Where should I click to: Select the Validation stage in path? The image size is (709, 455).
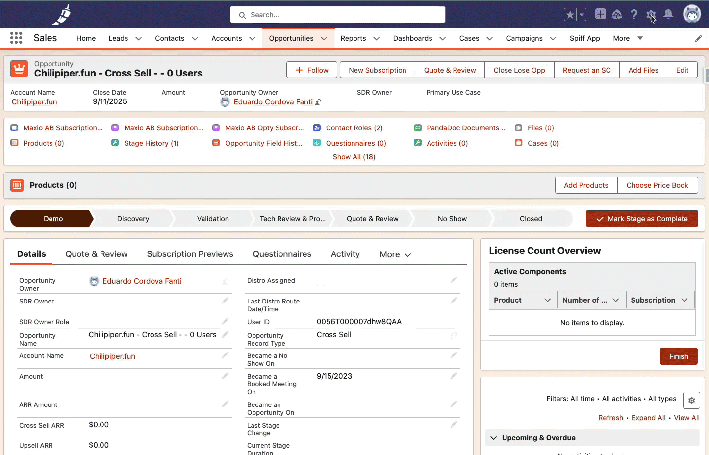[x=213, y=219]
